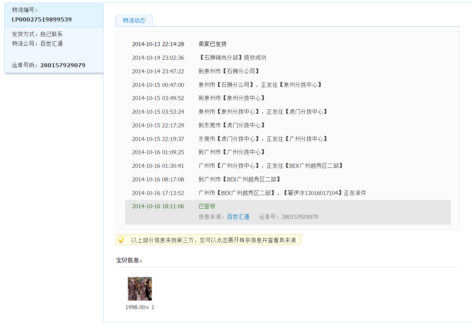Viewport: 472px width, 327px height.
Task: Expand the 正在派件 delivery entry
Action: [x=282, y=193]
